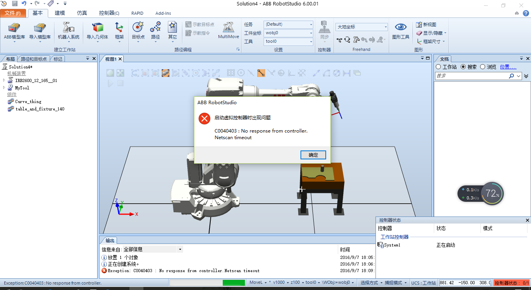Create a 新视图 new view
The width and height of the screenshot is (531, 290).
pyautogui.click(x=426, y=24)
